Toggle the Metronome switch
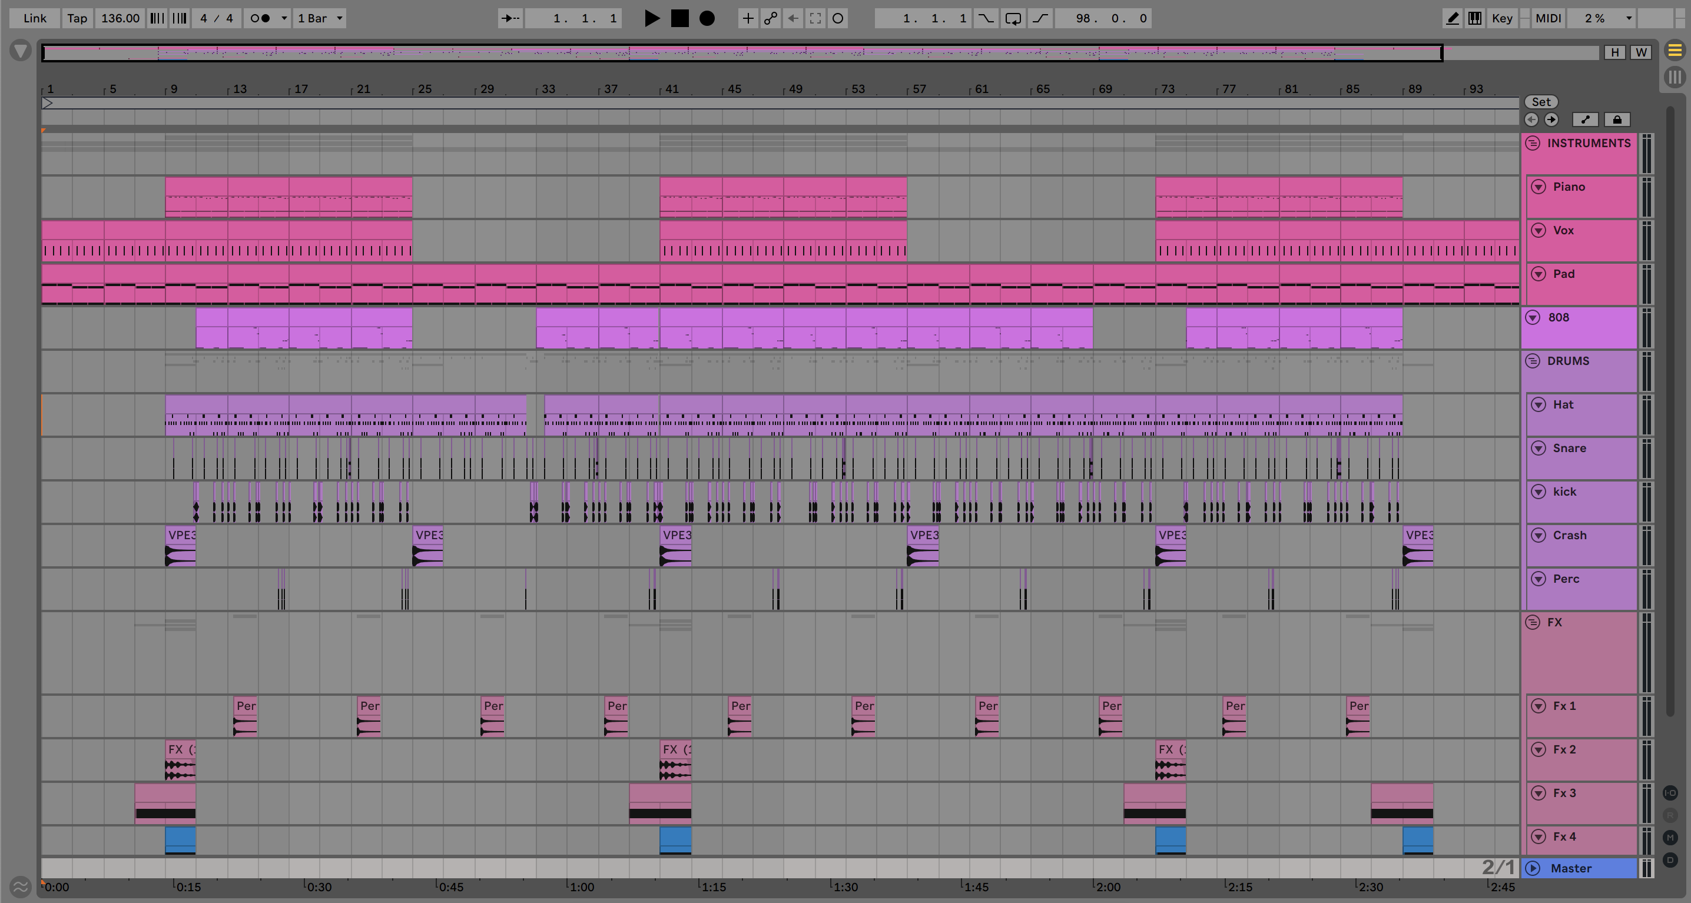The image size is (1691, 903). [x=261, y=18]
